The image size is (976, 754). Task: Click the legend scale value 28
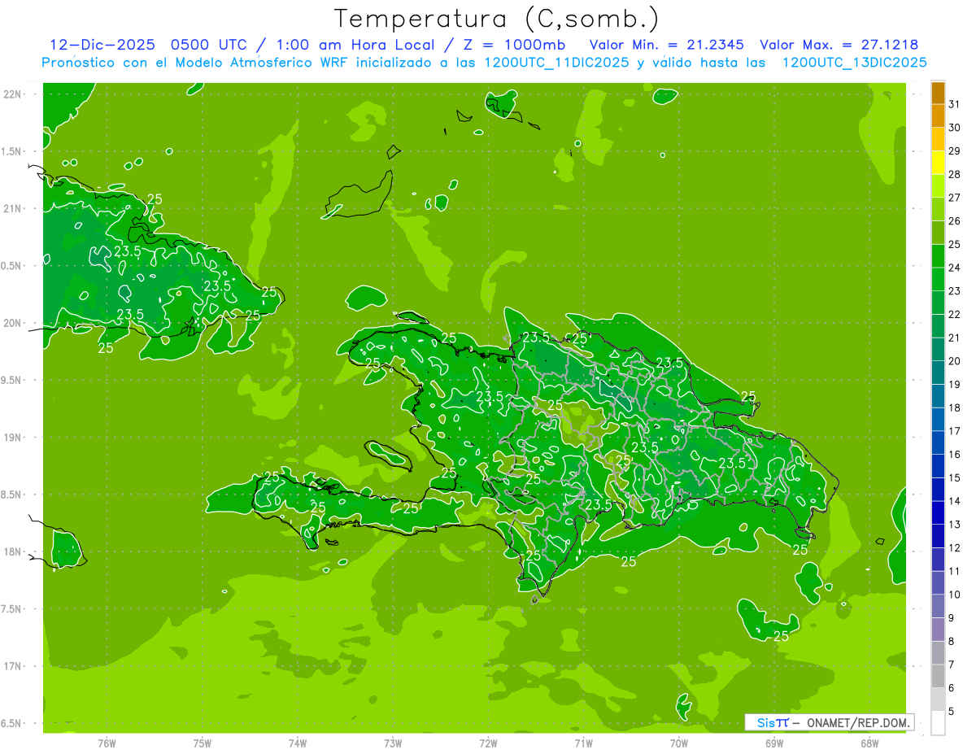[x=955, y=175]
